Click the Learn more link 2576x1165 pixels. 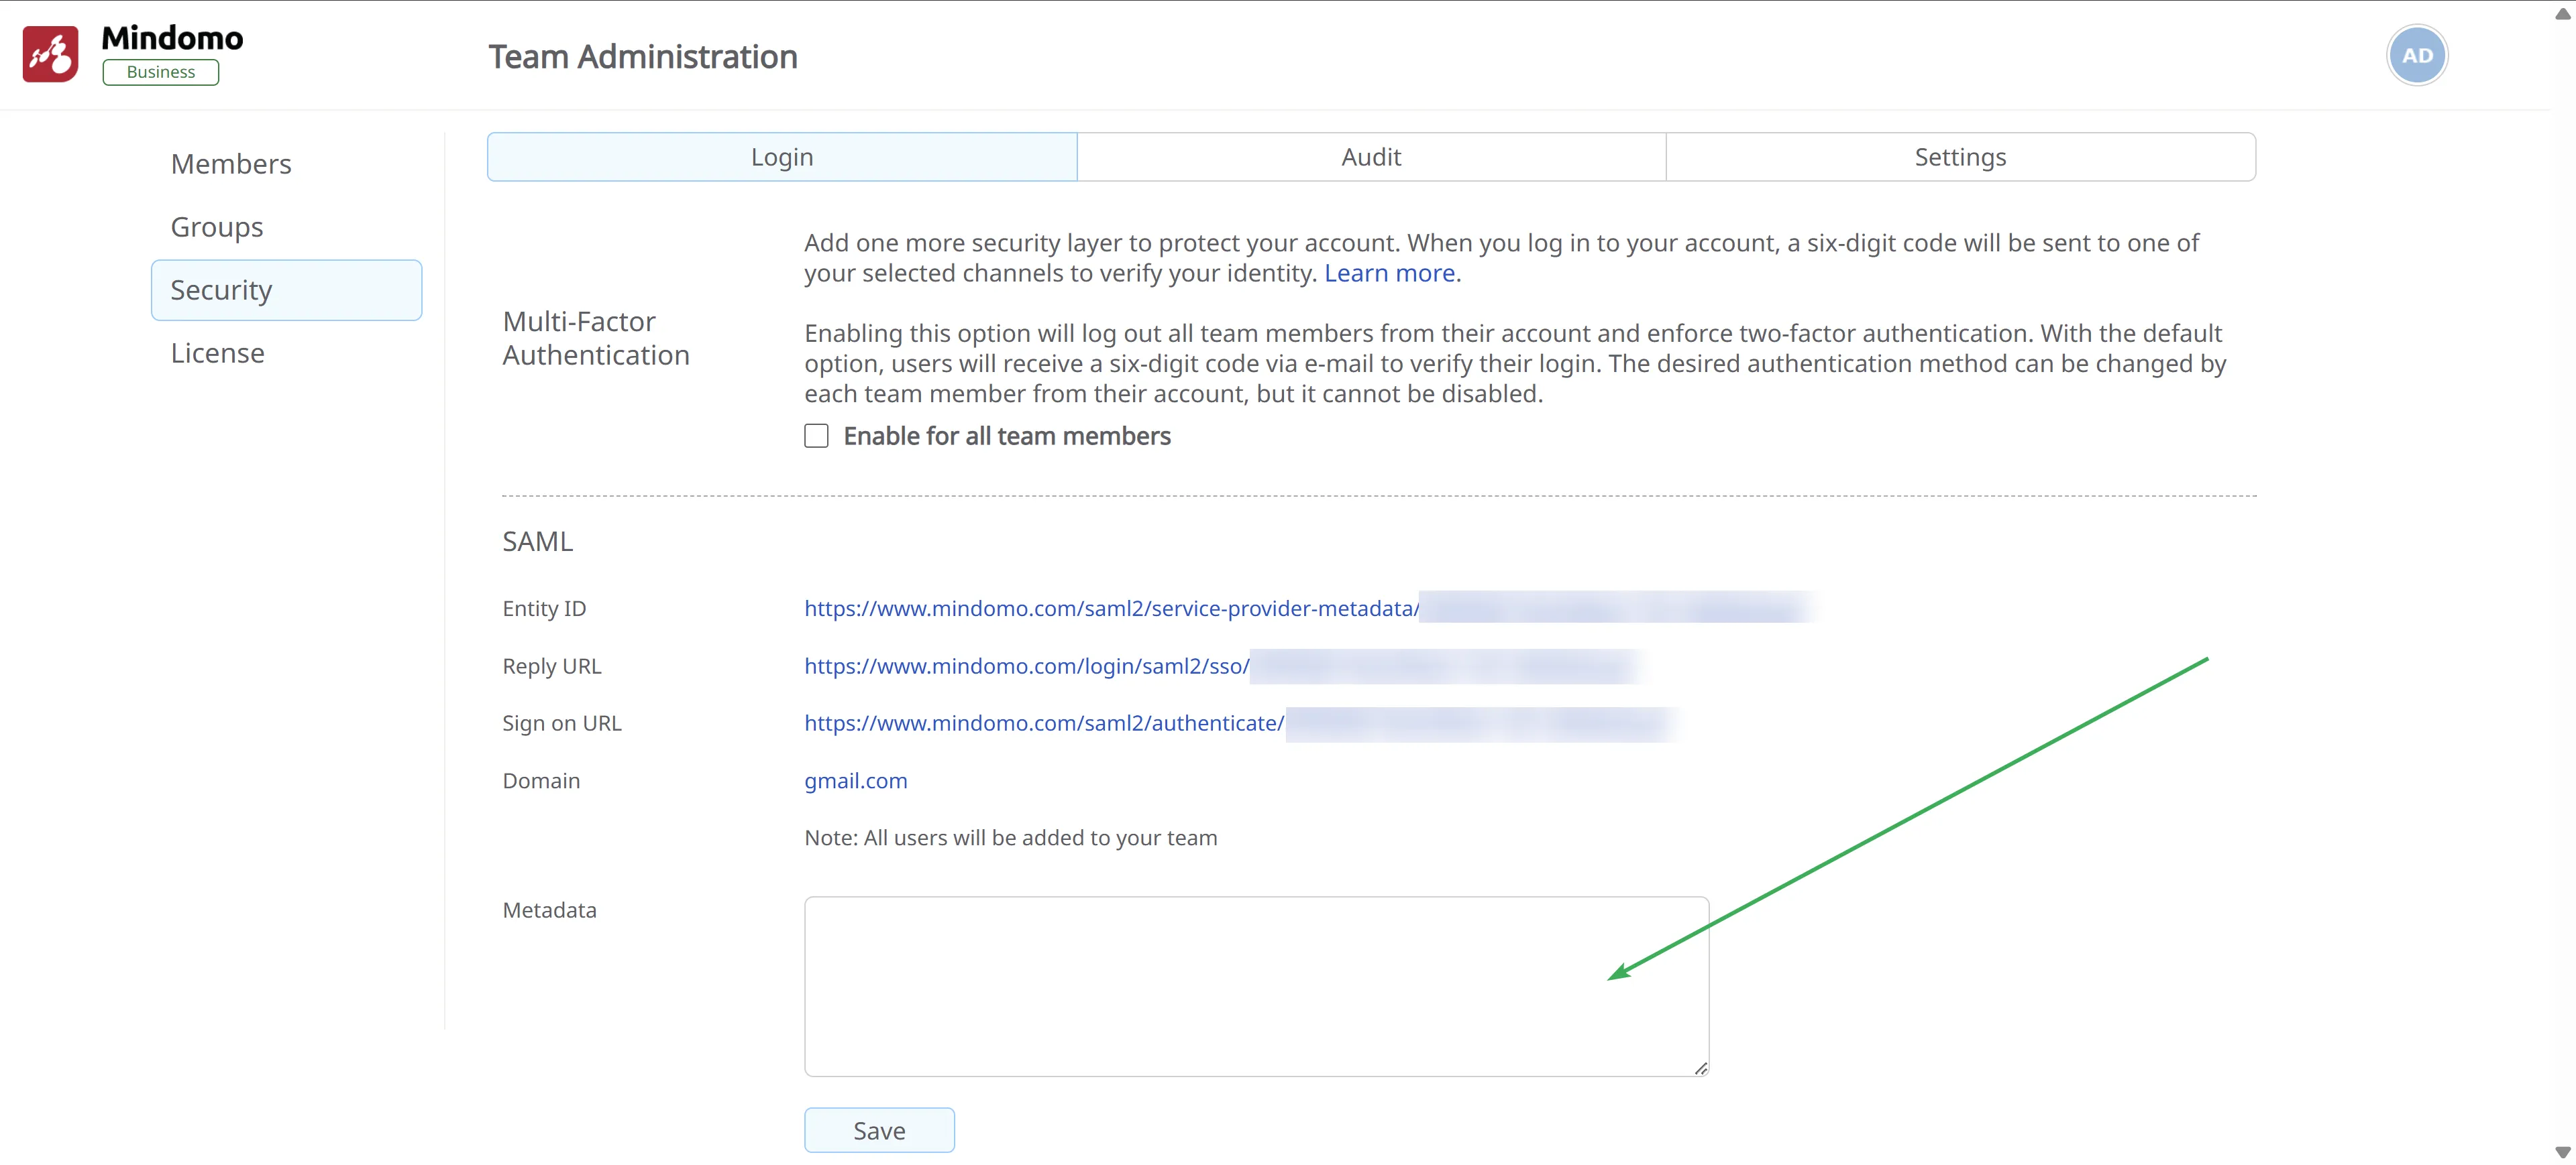pos(1389,273)
